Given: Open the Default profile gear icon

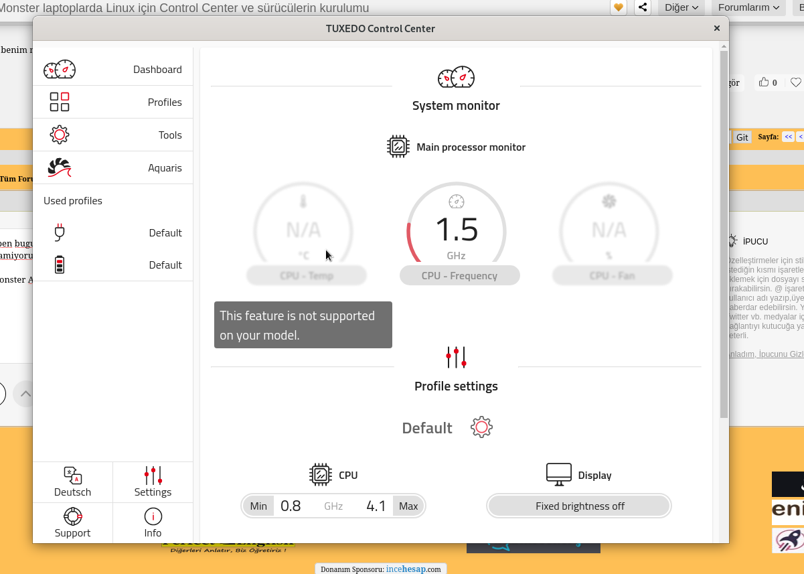Looking at the screenshot, I should coord(481,427).
